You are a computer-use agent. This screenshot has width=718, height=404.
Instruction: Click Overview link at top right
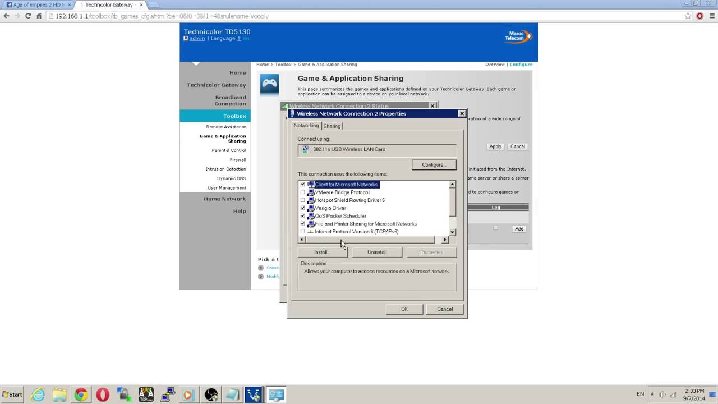[495, 65]
